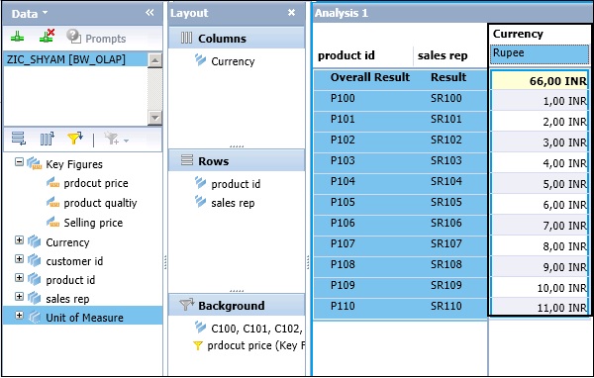Click the sales rep column header
594x378 pixels.
[x=443, y=55]
